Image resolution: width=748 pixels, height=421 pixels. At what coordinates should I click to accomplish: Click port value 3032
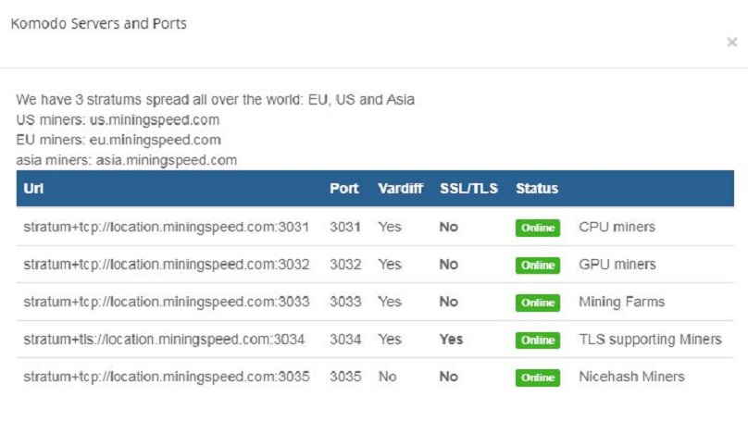(x=345, y=264)
